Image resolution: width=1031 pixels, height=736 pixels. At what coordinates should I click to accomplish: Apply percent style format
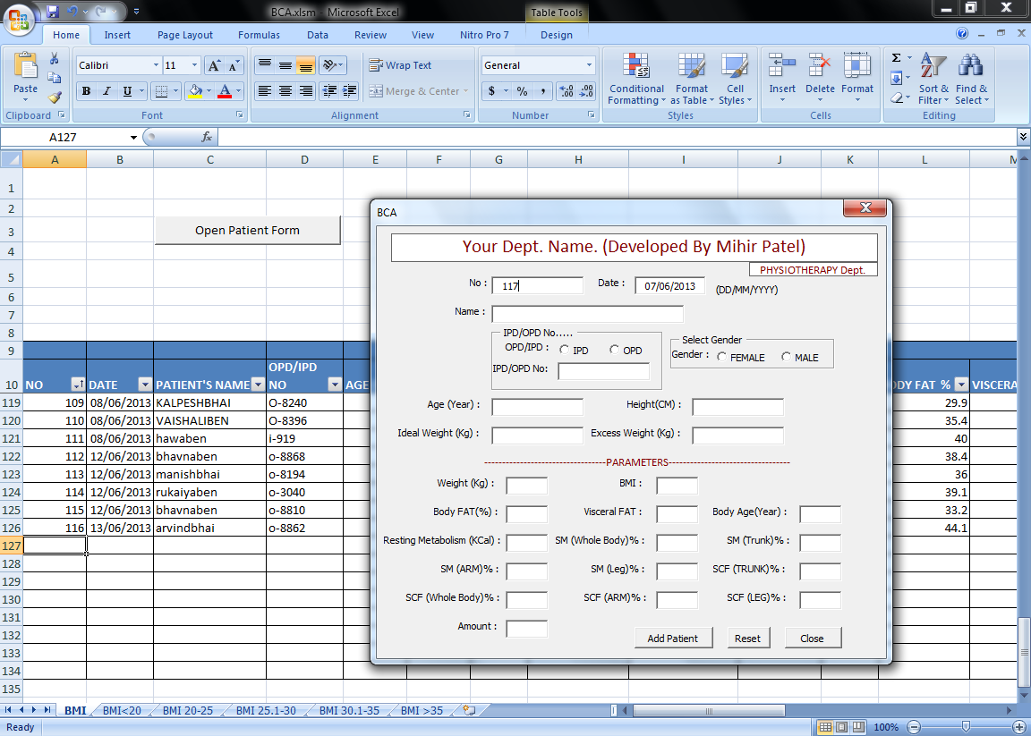522,91
